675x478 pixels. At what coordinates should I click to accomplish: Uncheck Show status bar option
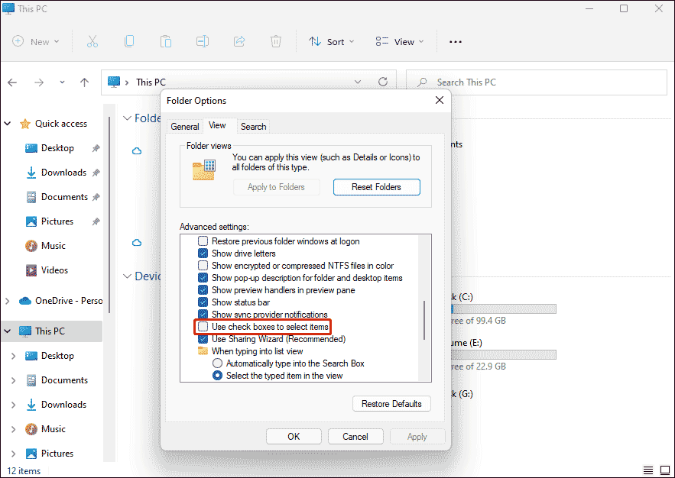203,302
